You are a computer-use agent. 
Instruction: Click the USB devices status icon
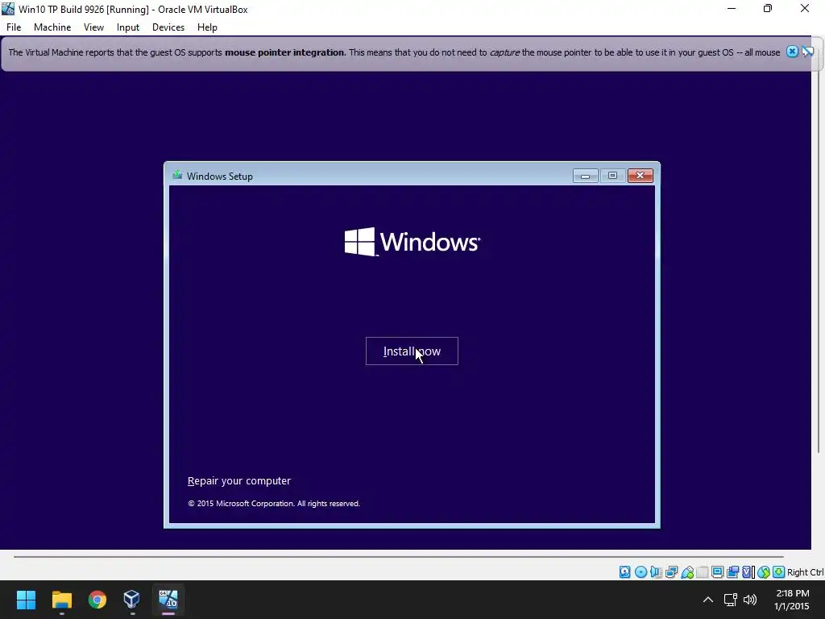[687, 572]
